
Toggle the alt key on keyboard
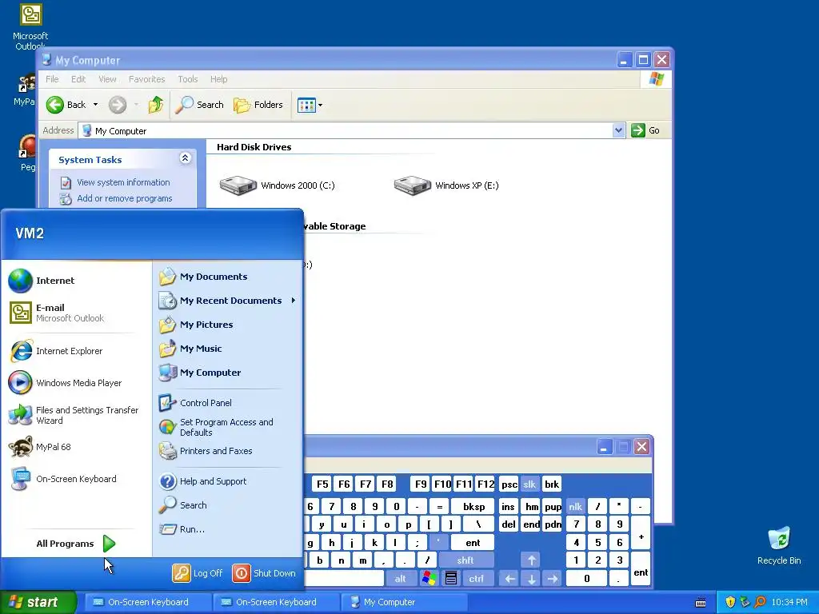pos(401,579)
